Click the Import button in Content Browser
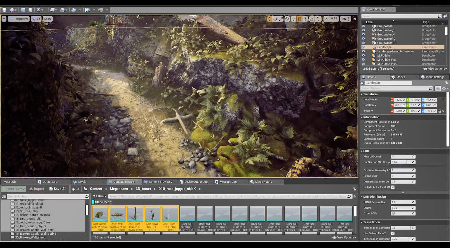This screenshot has height=248, width=450. (37, 189)
